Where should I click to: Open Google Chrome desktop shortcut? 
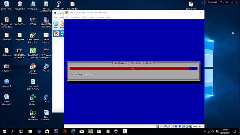[x=33, y=69]
